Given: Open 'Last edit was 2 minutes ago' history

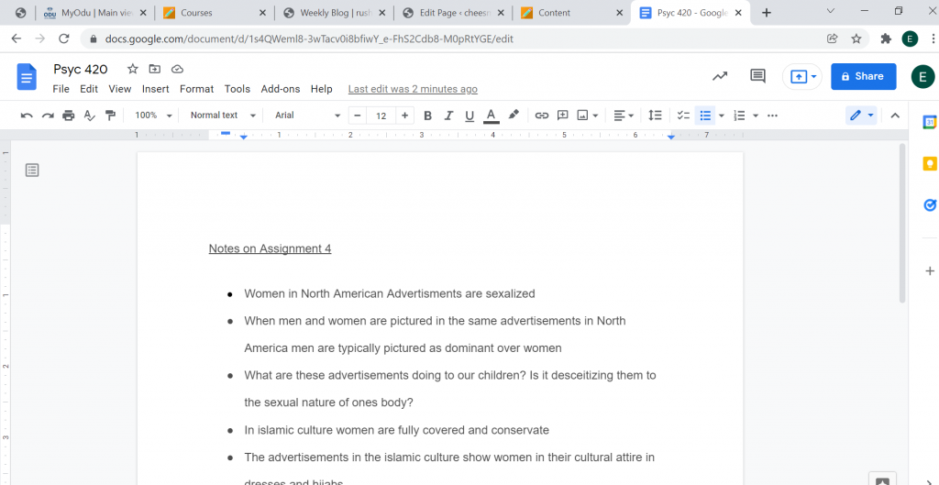Looking at the screenshot, I should pos(414,89).
